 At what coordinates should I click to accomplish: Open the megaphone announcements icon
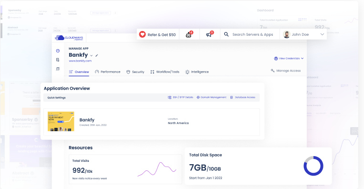coord(209,34)
